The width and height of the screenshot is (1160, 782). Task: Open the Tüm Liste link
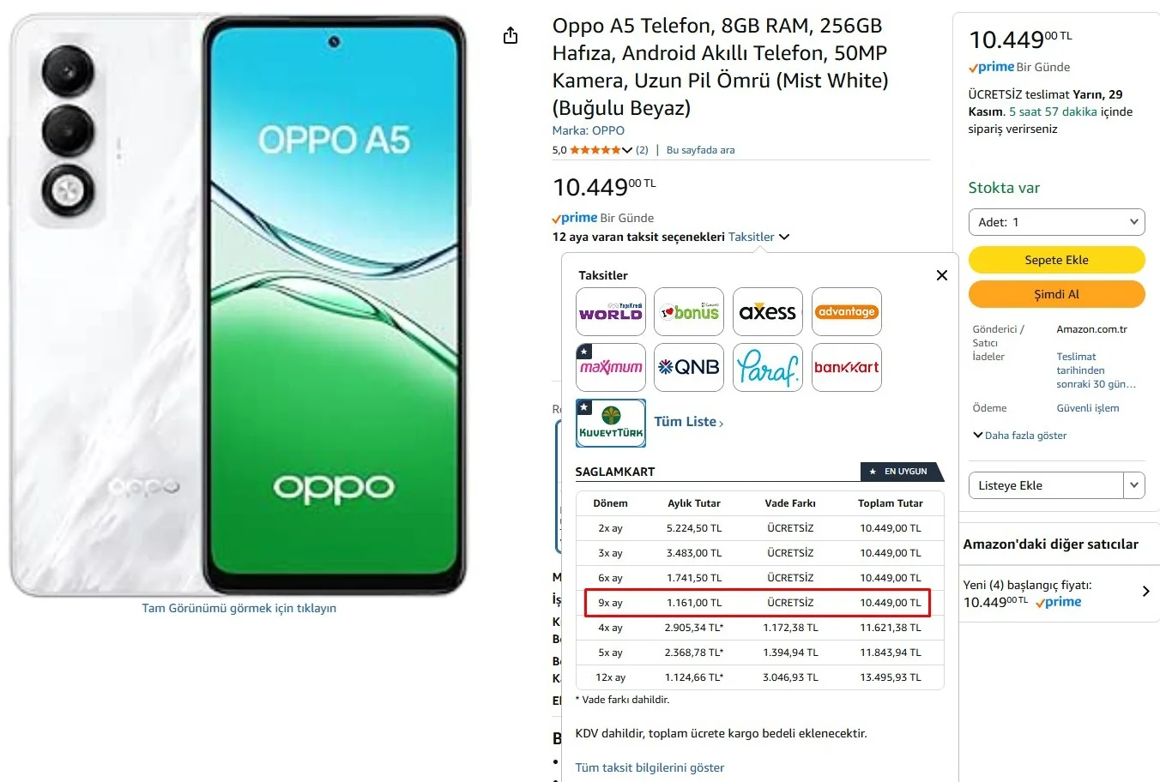688,422
